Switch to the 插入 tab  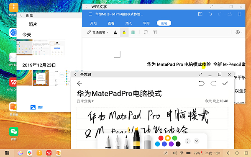pos(128,23)
